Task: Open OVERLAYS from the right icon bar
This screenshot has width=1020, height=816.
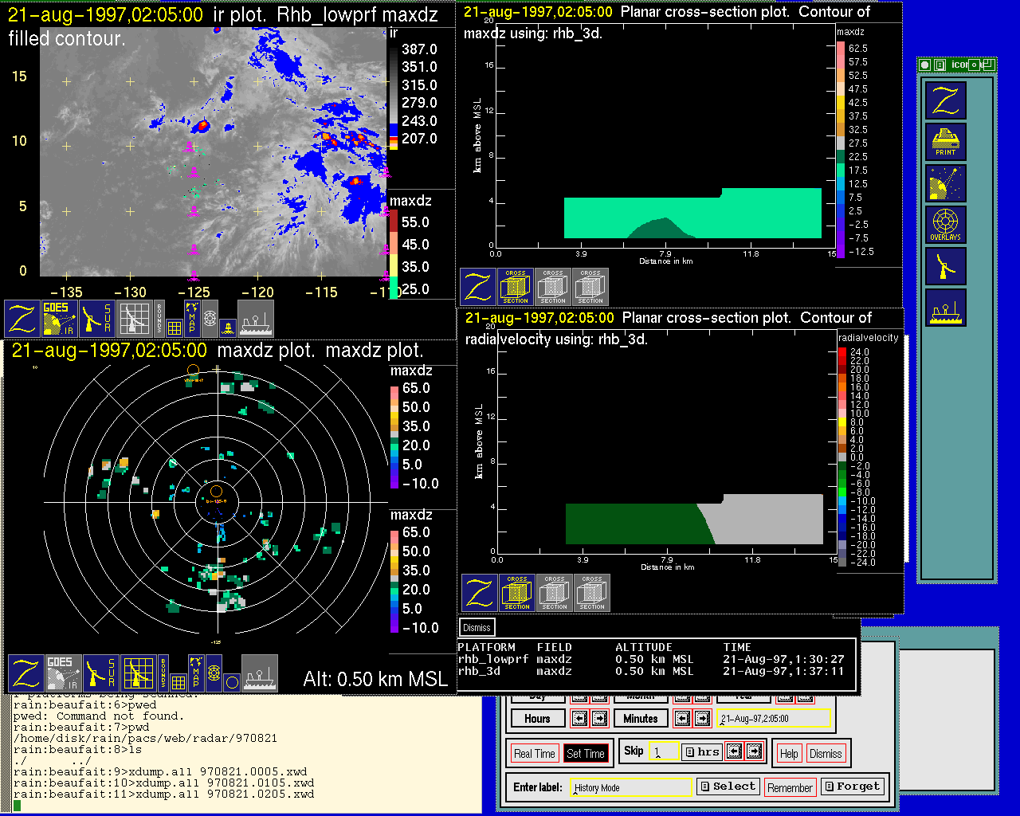Action: pos(945,225)
